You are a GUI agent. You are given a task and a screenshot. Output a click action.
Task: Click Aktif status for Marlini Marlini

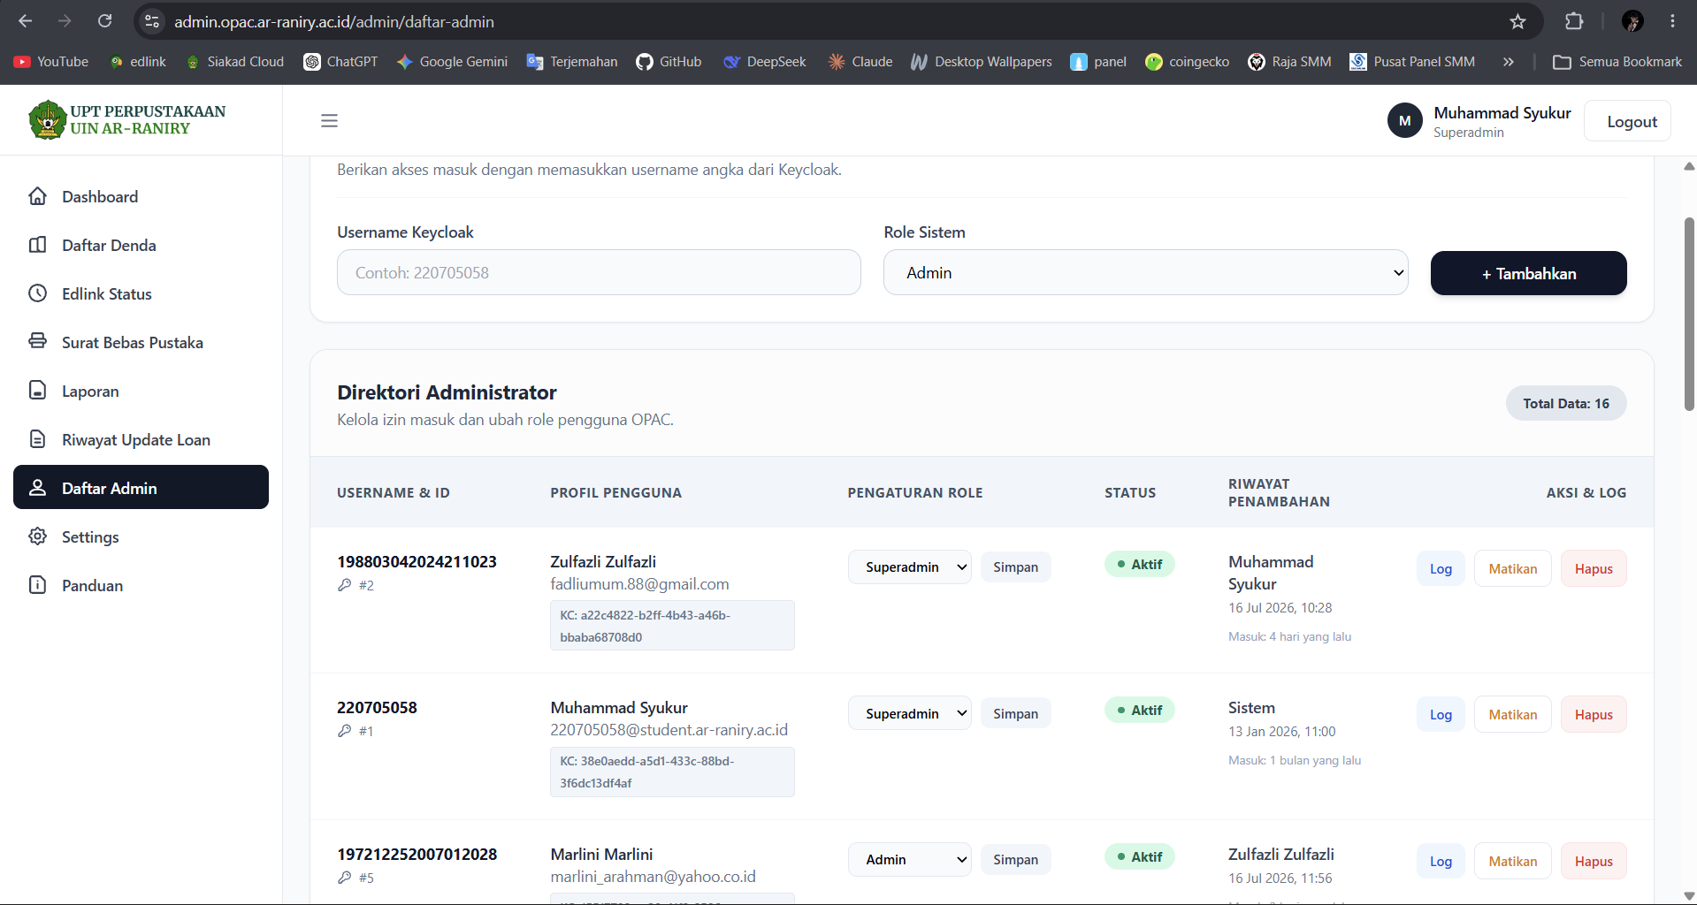pos(1139,856)
